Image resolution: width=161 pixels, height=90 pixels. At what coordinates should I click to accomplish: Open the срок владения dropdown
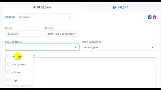(x=119, y=47)
